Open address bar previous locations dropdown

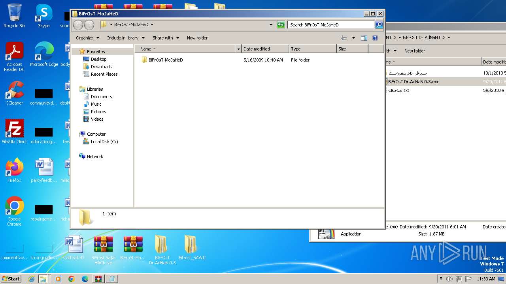(x=271, y=25)
